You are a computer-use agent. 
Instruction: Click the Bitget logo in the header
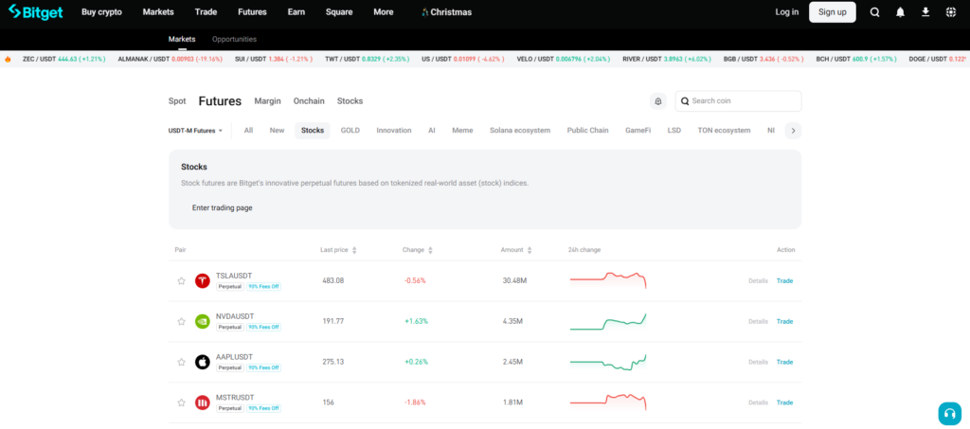point(36,12)
